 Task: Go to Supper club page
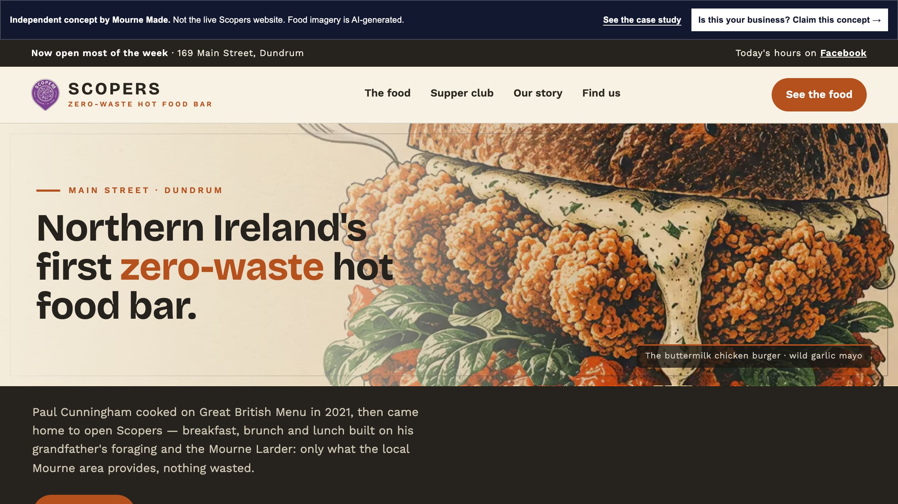[x=462, y=93]
